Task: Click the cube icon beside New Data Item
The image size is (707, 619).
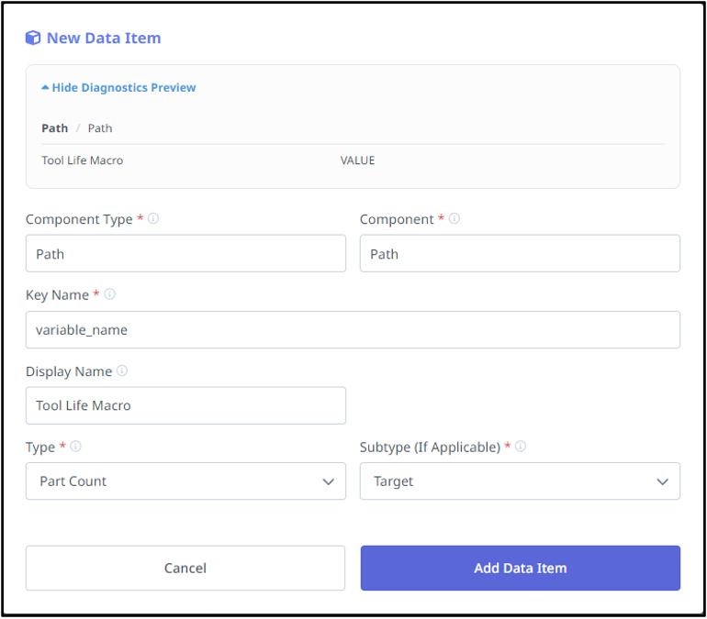Action: (33, 38)
